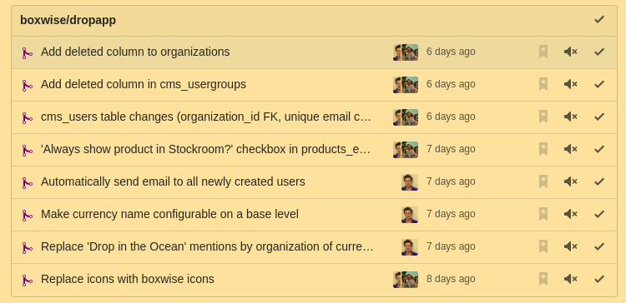This screenshot has width=626, height=303.
Task: Click avatars on 'Add deleted column in cms_usergroups'
Action: [406, 85]
